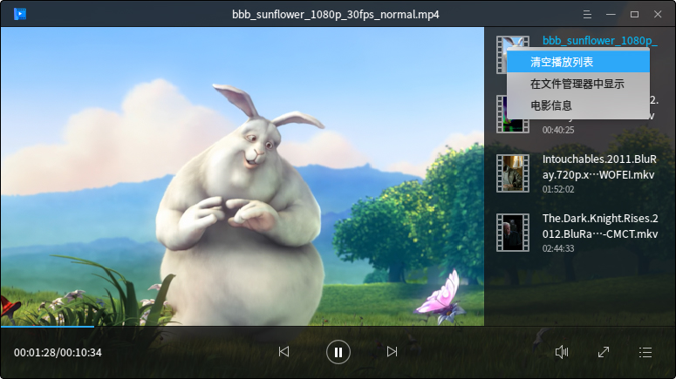The image size is (676, 379).
Task: Skip to the previous video
Action: pos(283,352)
